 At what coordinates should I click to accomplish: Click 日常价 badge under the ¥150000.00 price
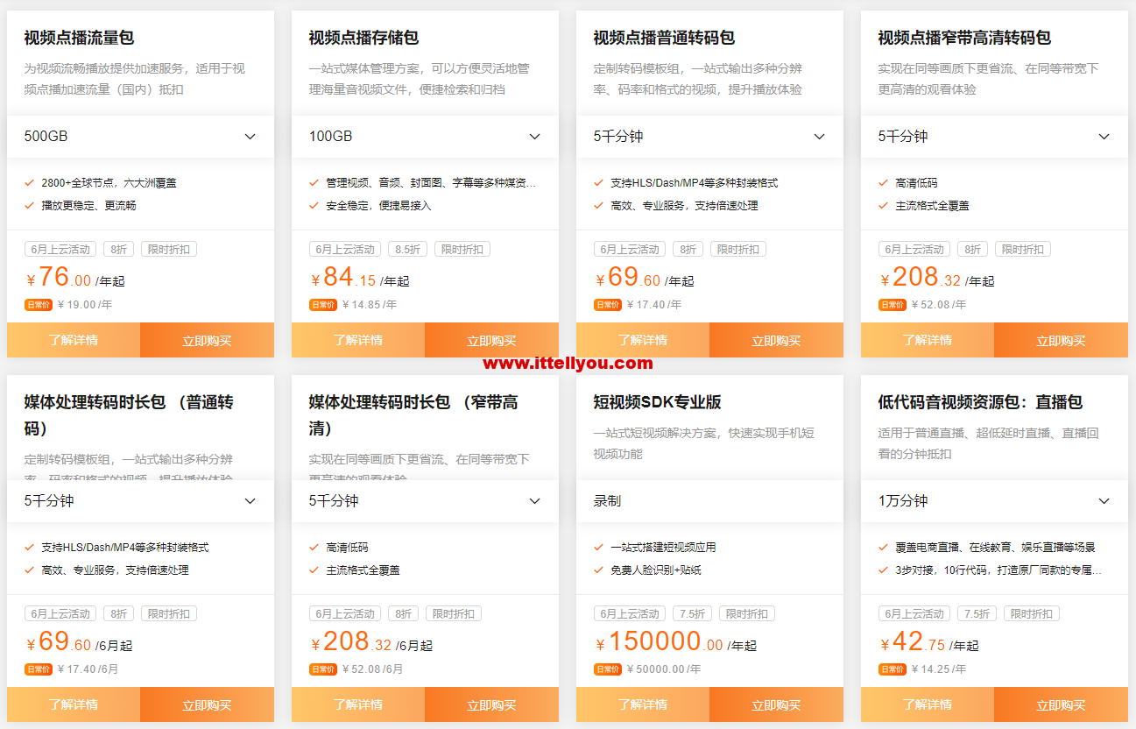click(608, 669)
